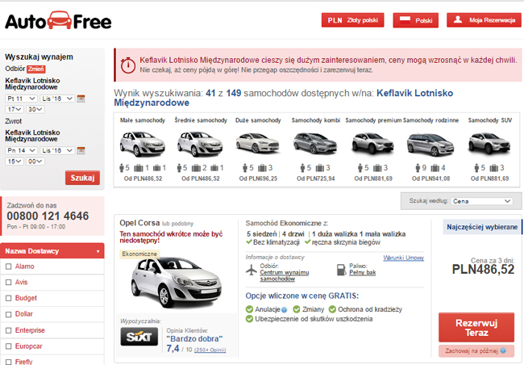The height and width of the screenshot is (365, 524).
Task: Open the return month dropdown Lis '16
Action: [57, 150]
